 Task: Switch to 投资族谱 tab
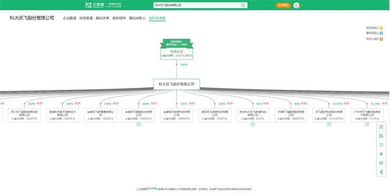click(x=86, y=18)
